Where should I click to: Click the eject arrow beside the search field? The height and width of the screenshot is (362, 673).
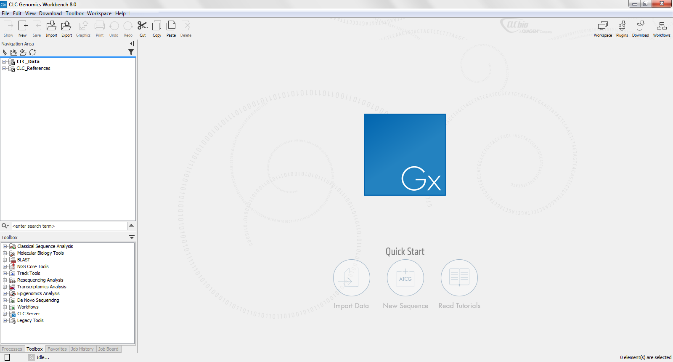pyautogui.click(x=131, y=226)
